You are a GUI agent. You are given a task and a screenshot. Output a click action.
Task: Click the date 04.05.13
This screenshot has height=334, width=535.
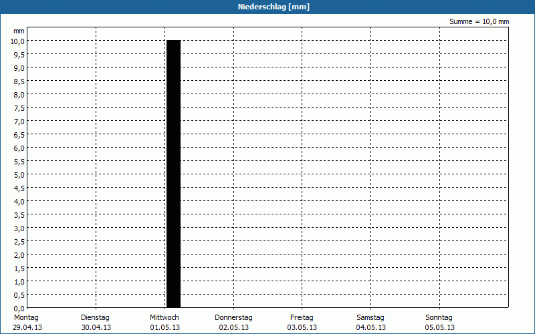click(371, 327)
